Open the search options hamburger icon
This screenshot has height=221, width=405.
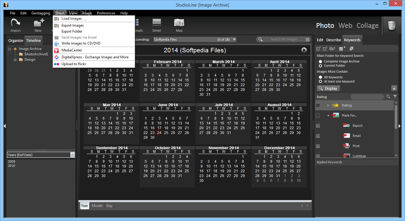click(x=308, y=39)
